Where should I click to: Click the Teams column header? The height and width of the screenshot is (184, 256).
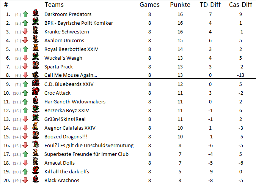click(x=54, y=5)
